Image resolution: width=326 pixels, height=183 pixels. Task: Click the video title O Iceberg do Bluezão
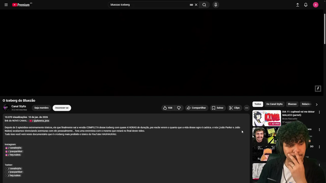click(19, 100)
